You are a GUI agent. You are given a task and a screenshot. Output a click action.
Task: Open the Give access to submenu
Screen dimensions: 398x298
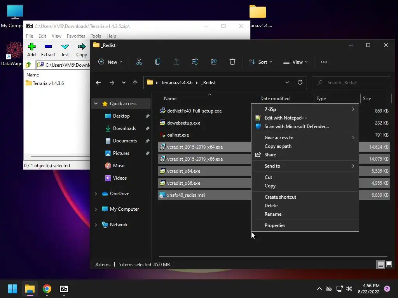(305, 138)
